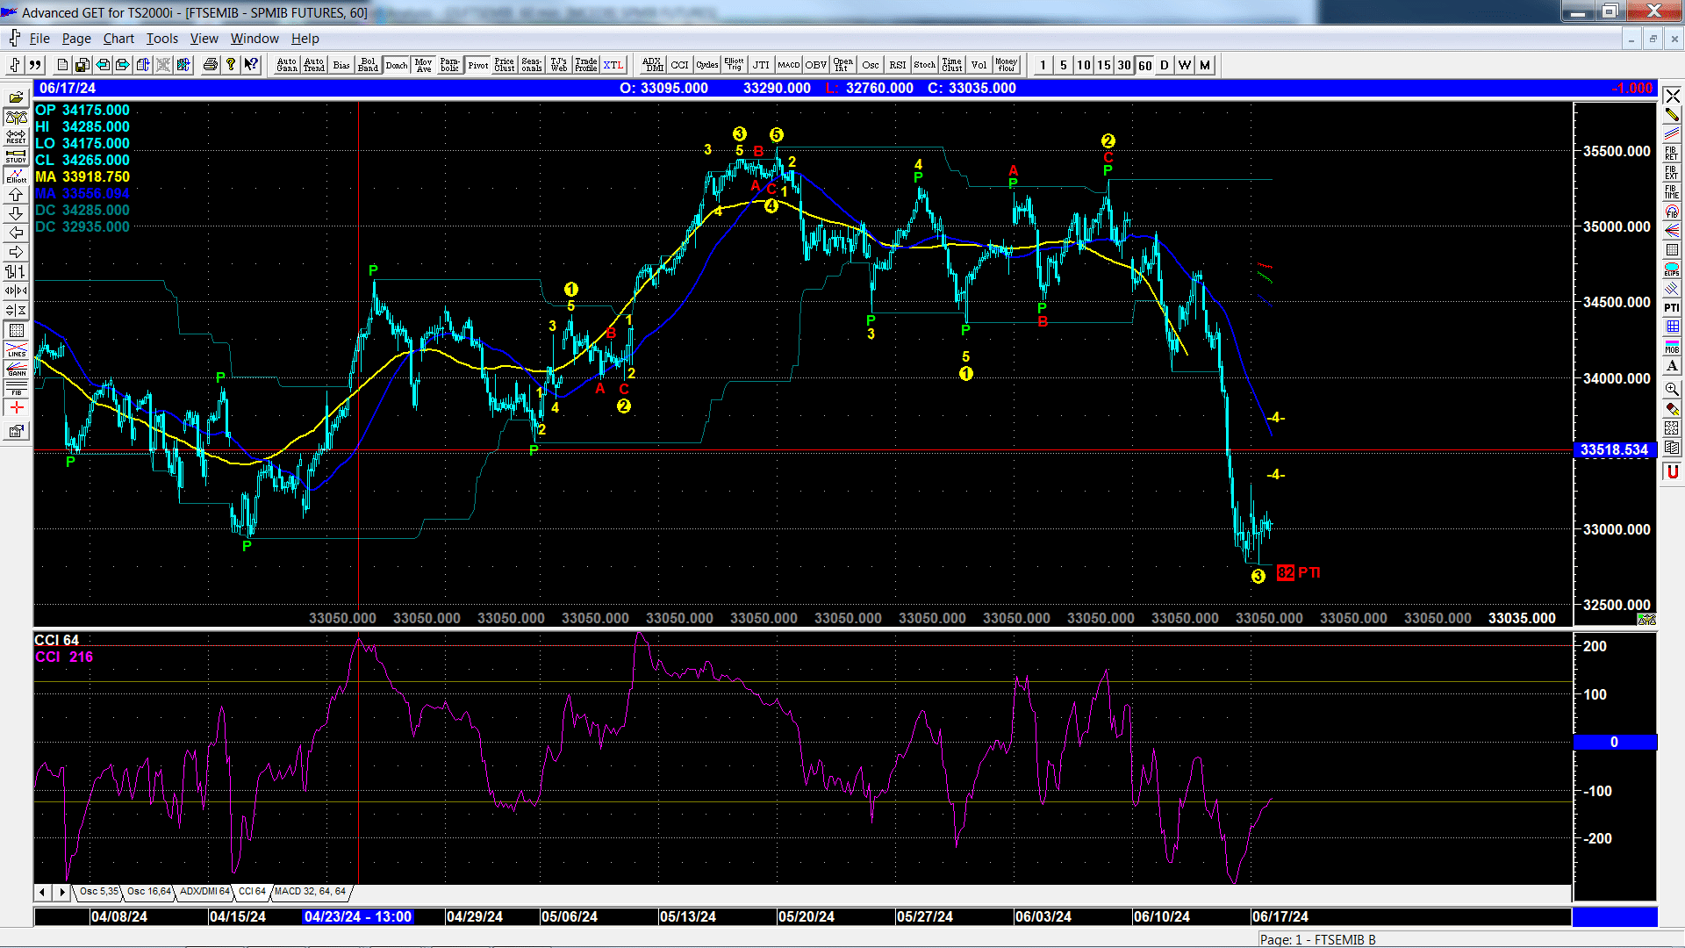
Task: Click the GANN tool icon
Action: point(16,369)
